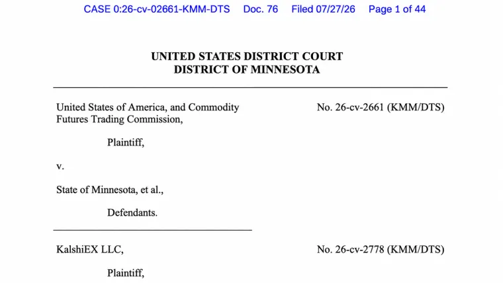503x283 pixels.
Task: Click the first Plaintiff label
Action: [x=126, y=142]
